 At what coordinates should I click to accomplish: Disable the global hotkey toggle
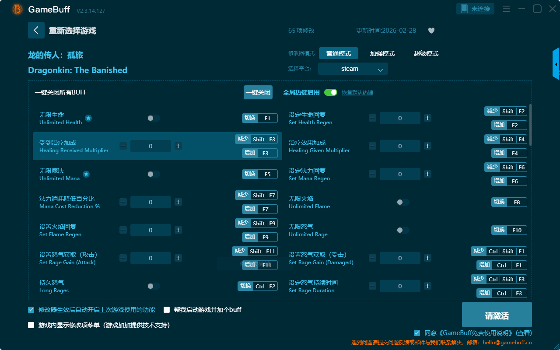(x=331, y=92)
